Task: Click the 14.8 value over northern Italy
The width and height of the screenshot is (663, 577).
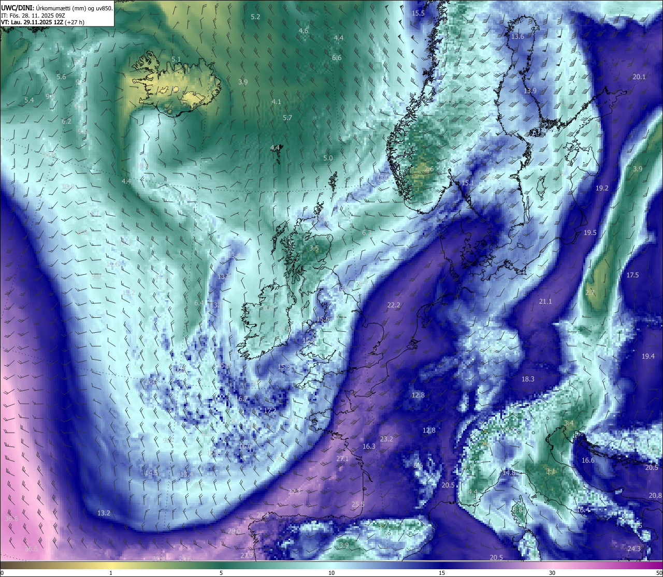Action: point(509,473)
